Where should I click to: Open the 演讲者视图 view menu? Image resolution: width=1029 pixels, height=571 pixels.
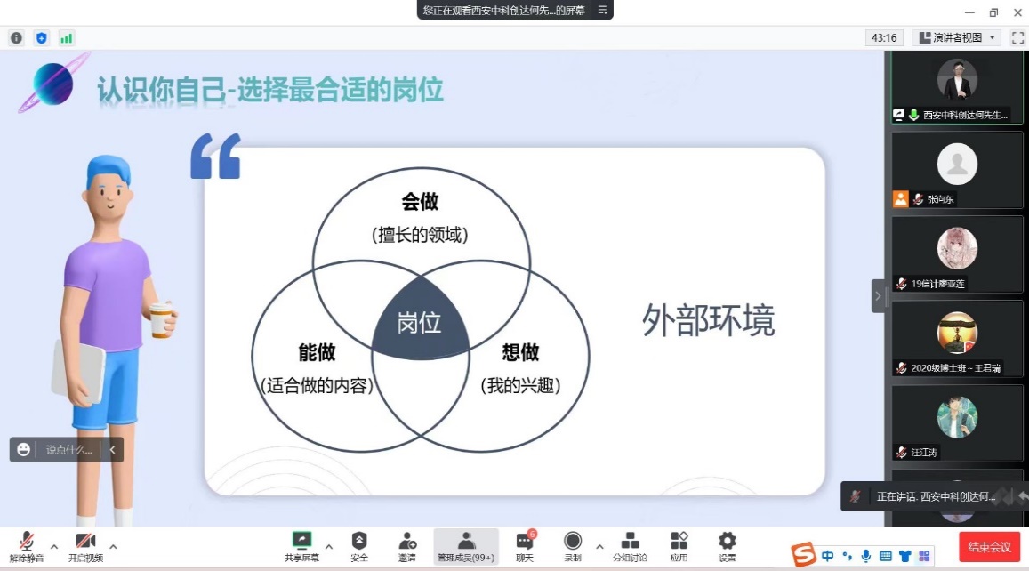(958, 37)
